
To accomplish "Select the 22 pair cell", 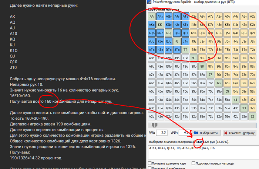I will click(x=252, y=116).
